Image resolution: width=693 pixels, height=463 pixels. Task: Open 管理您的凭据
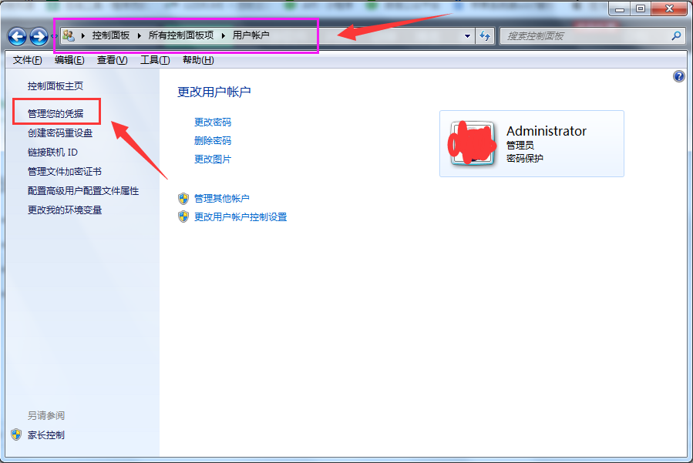[x=56, y=113]
